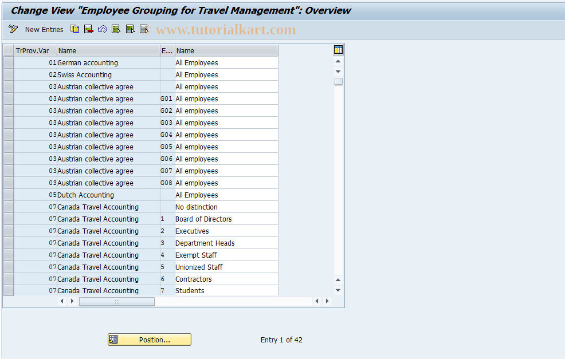Click the G05 employee grouping cell

point(167,147)
